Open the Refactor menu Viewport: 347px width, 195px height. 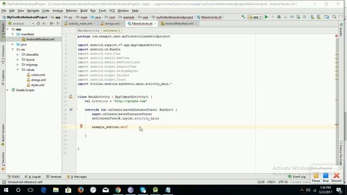click(x=72, y=11)
